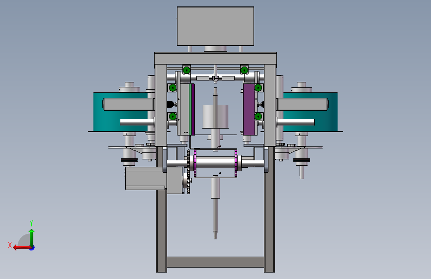Click the blue Z axis dot of triad
Viewport: 431px width, 279px height.
tap(32, 248)
